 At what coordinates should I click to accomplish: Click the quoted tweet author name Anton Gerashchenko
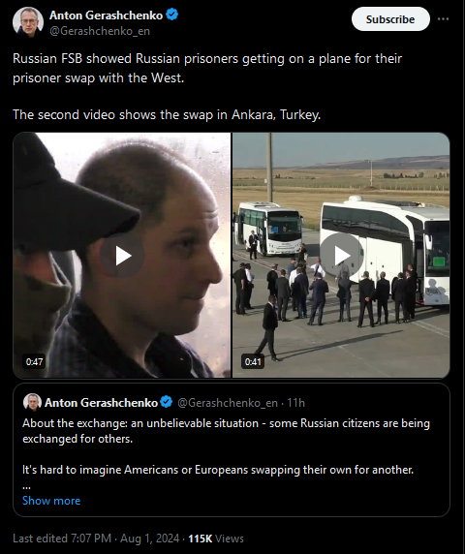tap(101, 403)
